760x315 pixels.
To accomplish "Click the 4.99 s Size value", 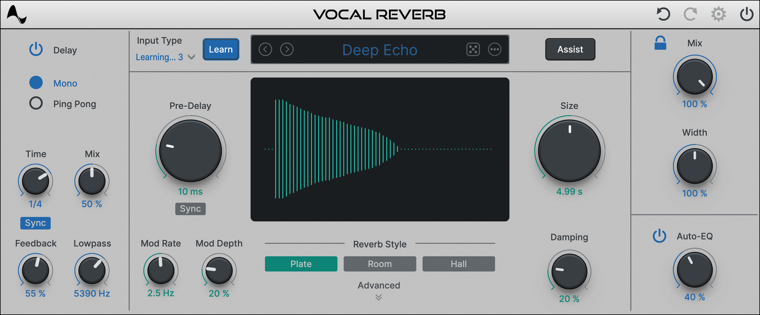I will (x=570, y=192).
